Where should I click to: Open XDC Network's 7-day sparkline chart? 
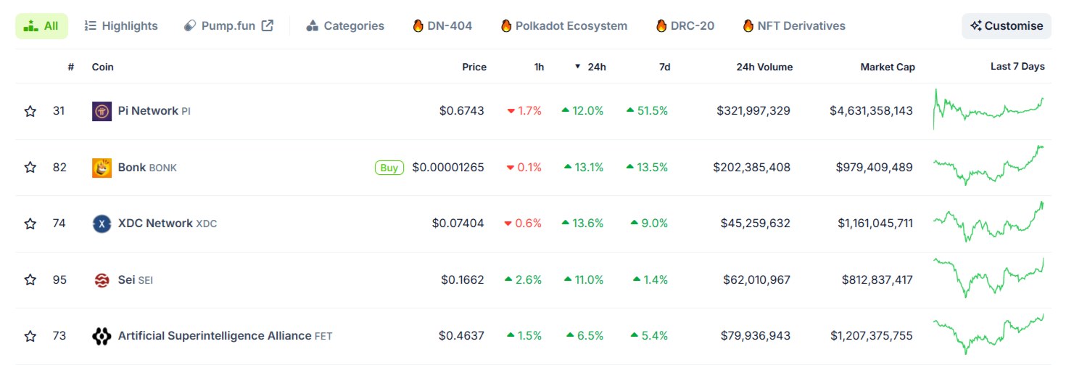pos(988,223)
